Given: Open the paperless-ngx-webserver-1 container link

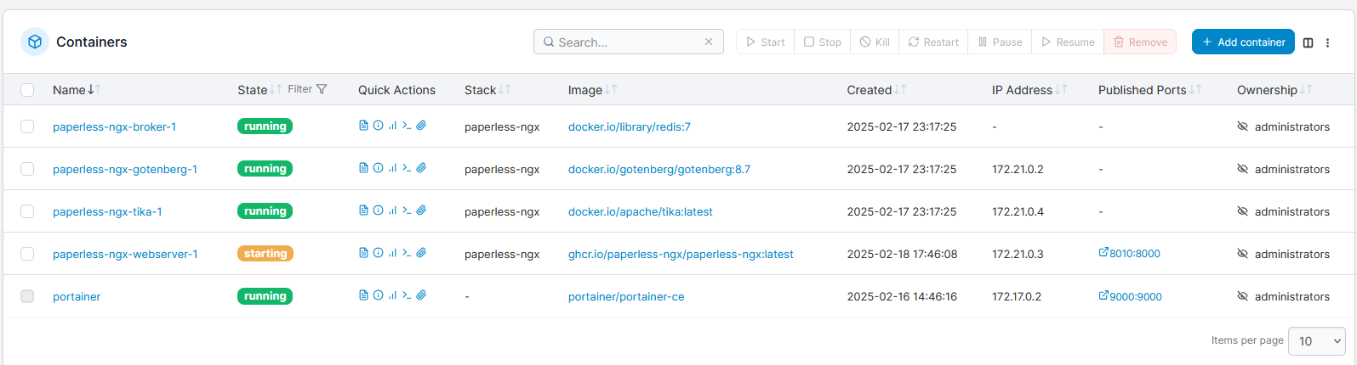Looking at the screenshot, I should pos(125,254).
